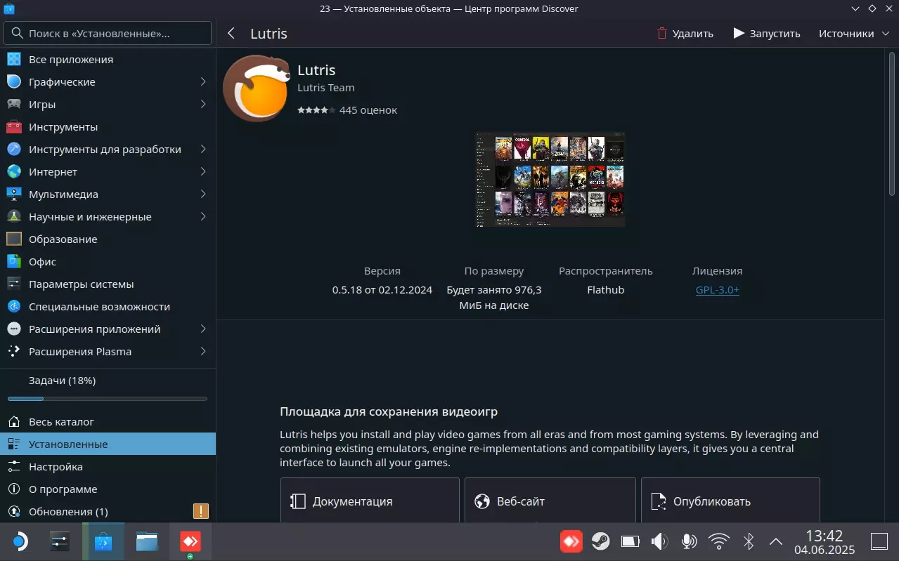Click the Удалить button
Viewport: 899px width, 561px height.
point(685,34)
